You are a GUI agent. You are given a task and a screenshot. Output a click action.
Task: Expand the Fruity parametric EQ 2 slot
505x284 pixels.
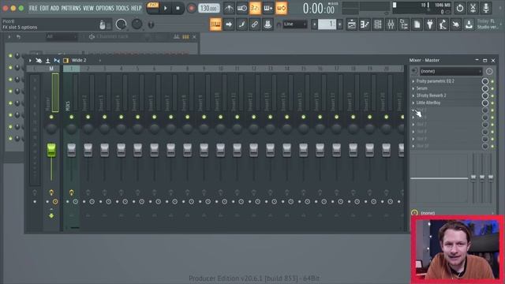(x=413, y=81)
